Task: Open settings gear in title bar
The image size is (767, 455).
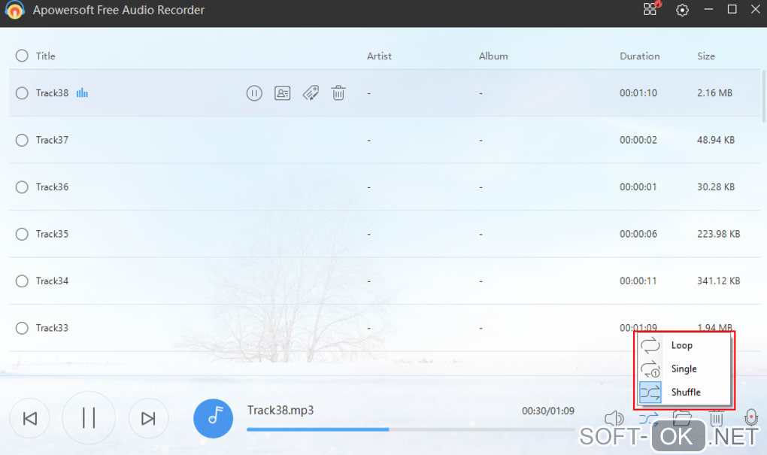Action: (682, 10)
